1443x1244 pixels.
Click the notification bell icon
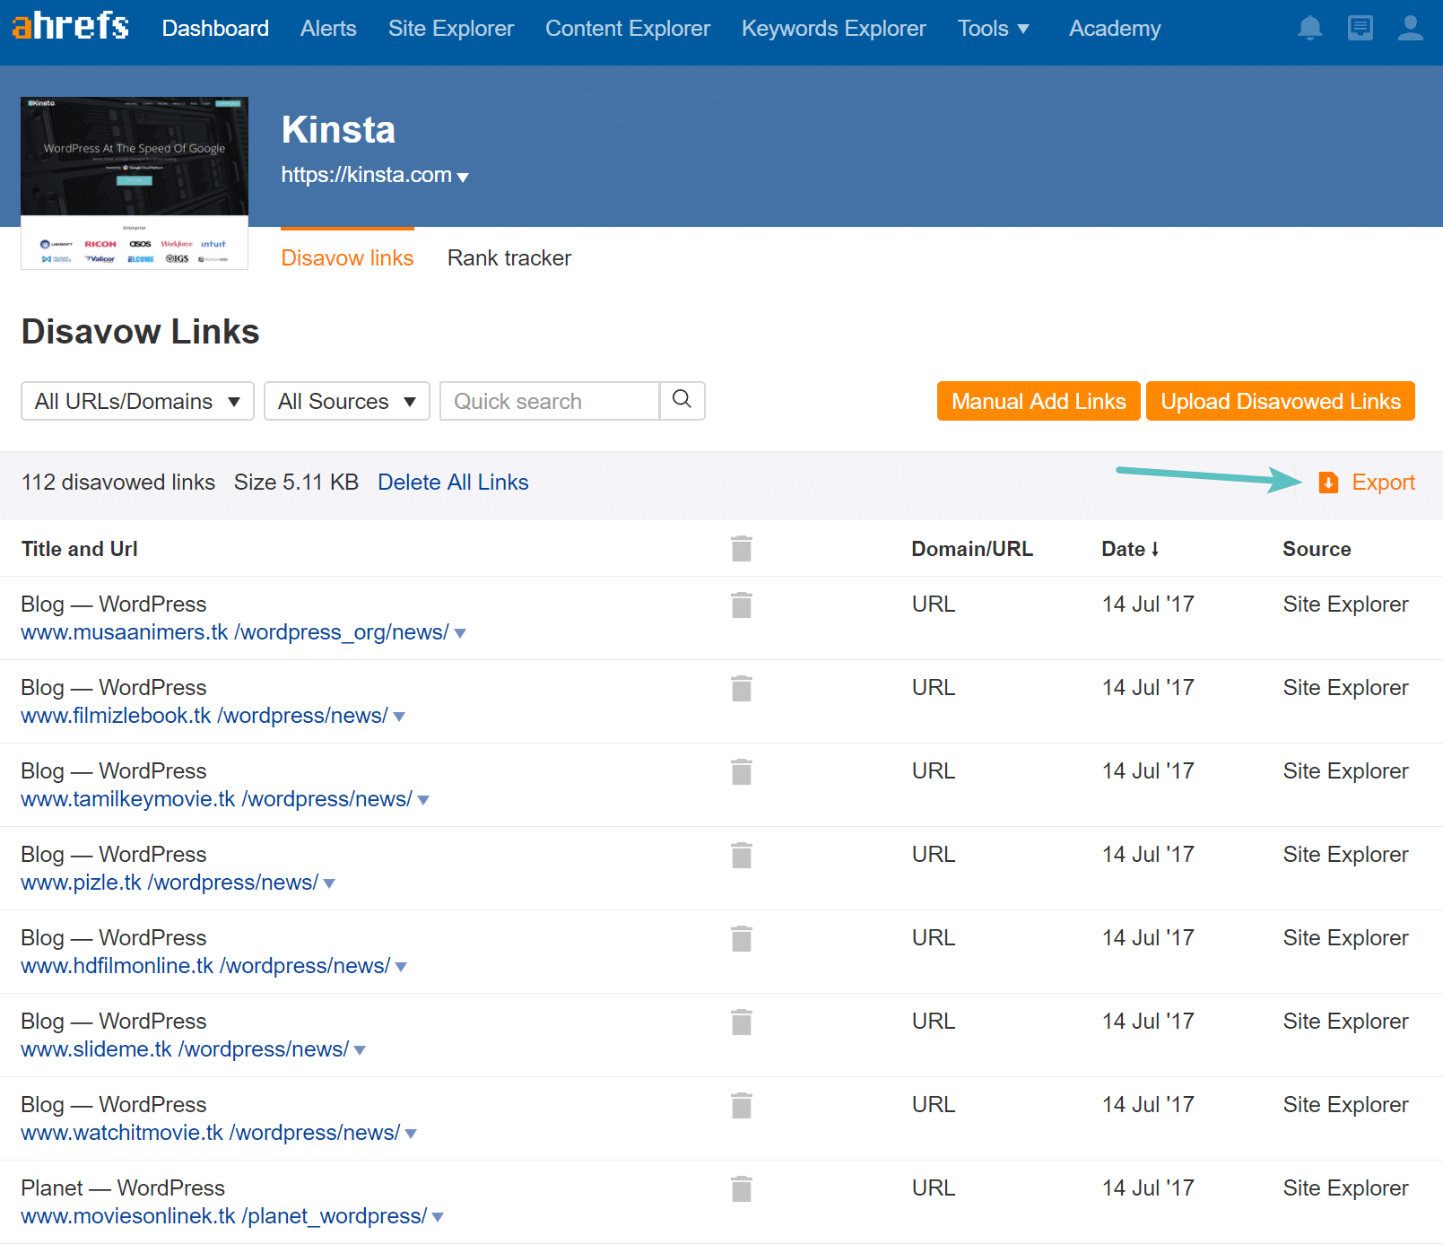pos(1310,28)
